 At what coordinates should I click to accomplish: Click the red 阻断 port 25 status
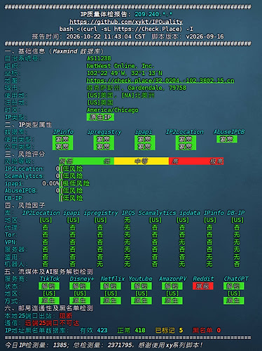[66, 316]
